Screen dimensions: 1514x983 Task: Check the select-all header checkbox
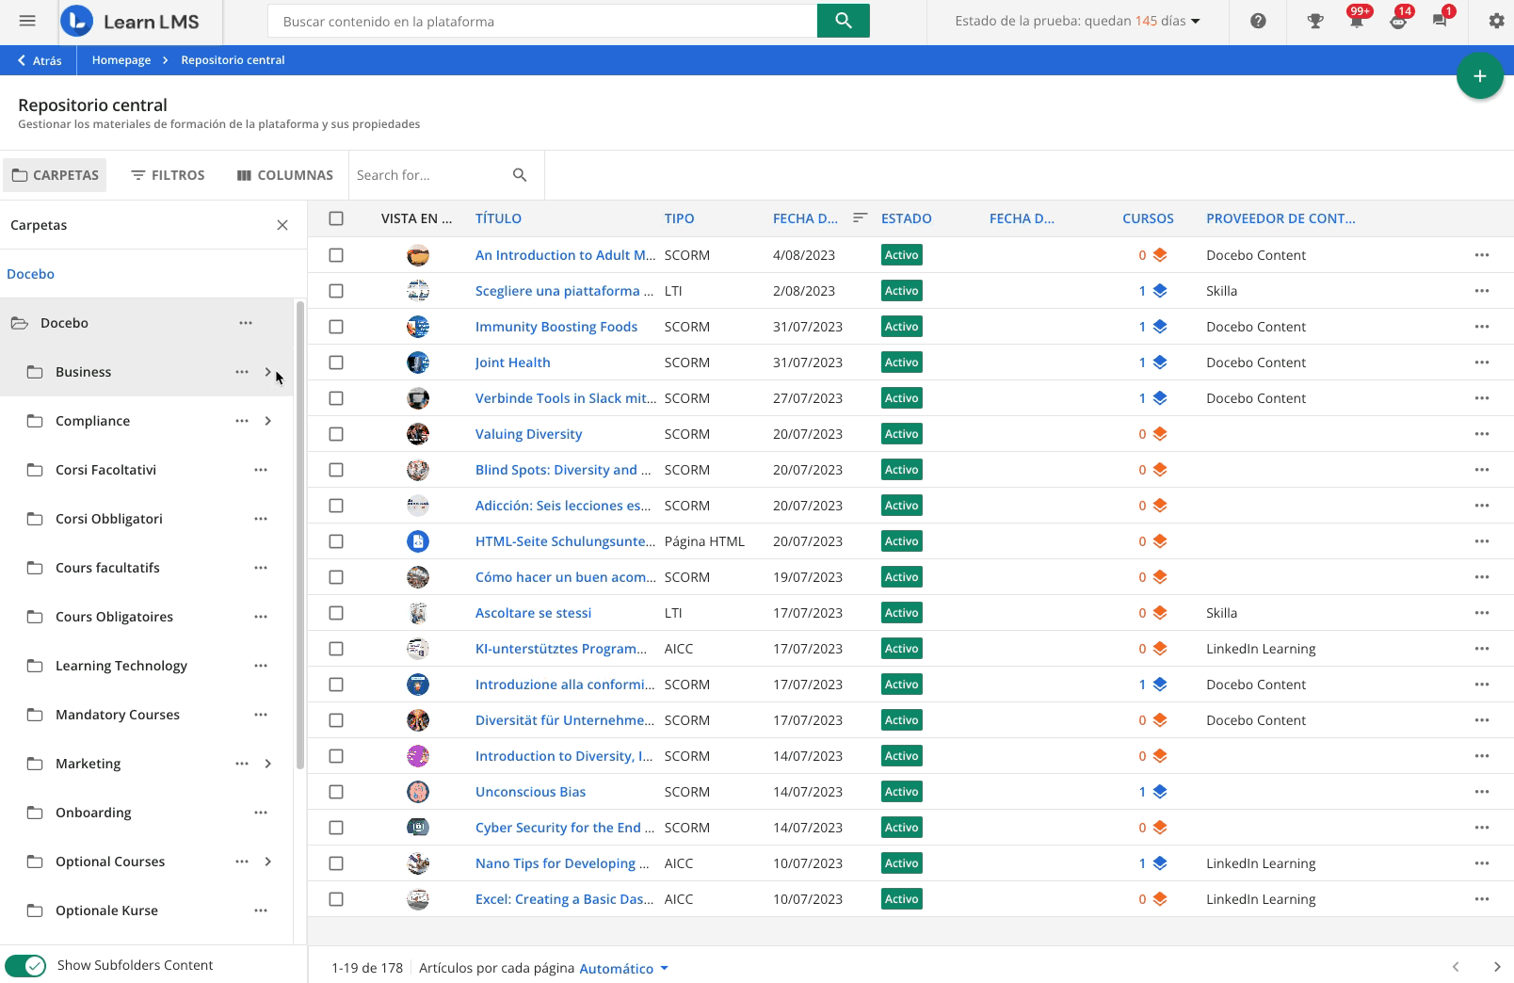point(336,218)
